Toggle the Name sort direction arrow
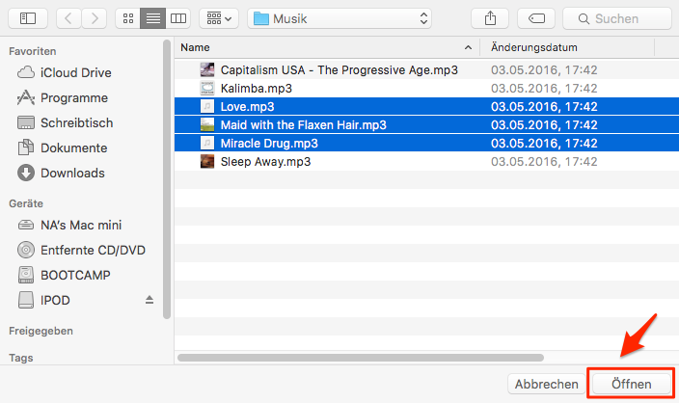The width and height of the screenshot is (679, 403). pyautogui.click(x=468, y=47)
